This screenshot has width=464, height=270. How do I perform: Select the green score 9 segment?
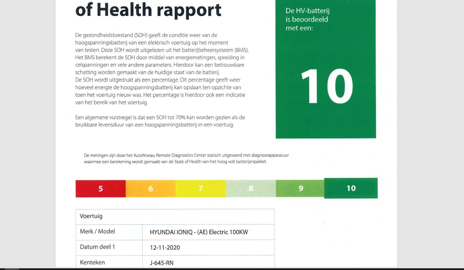[x=300, y=188]
